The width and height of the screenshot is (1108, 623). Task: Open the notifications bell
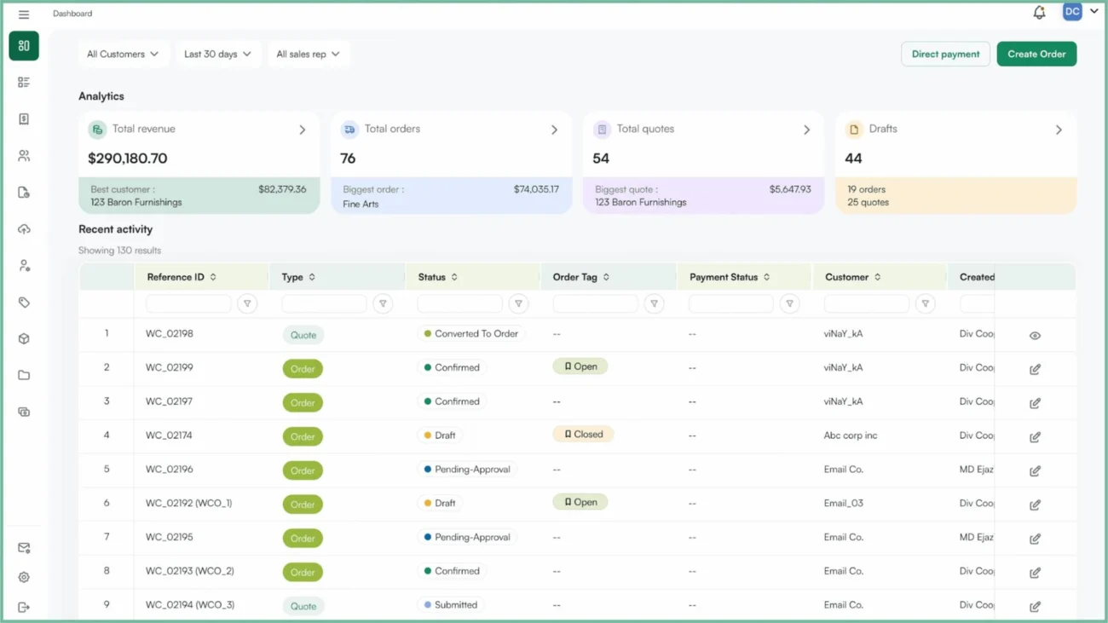click(x=1039, y=12)
